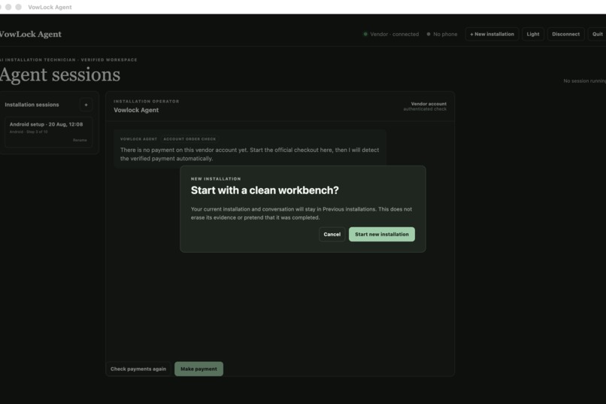Click the 'There is no payment' message
The image size is (606, 404).
click(250, 154)
